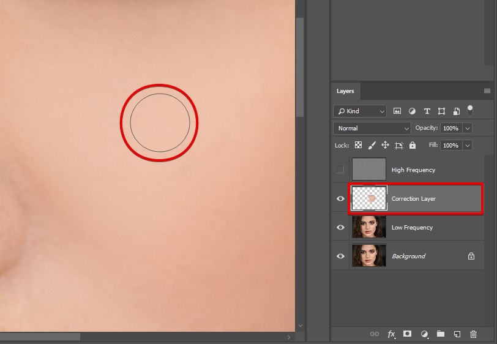This screenshot has width=497, height=344.
Task: Click the layer style fx button
Action: (390, 334)
